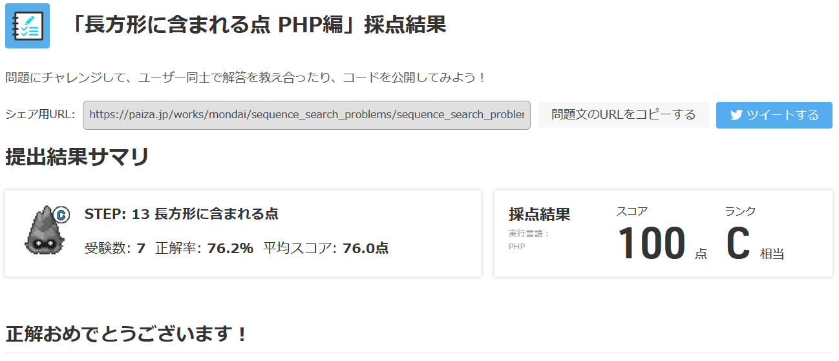
Task: Click the シェア用URL label
Action: tap(40, 115)
